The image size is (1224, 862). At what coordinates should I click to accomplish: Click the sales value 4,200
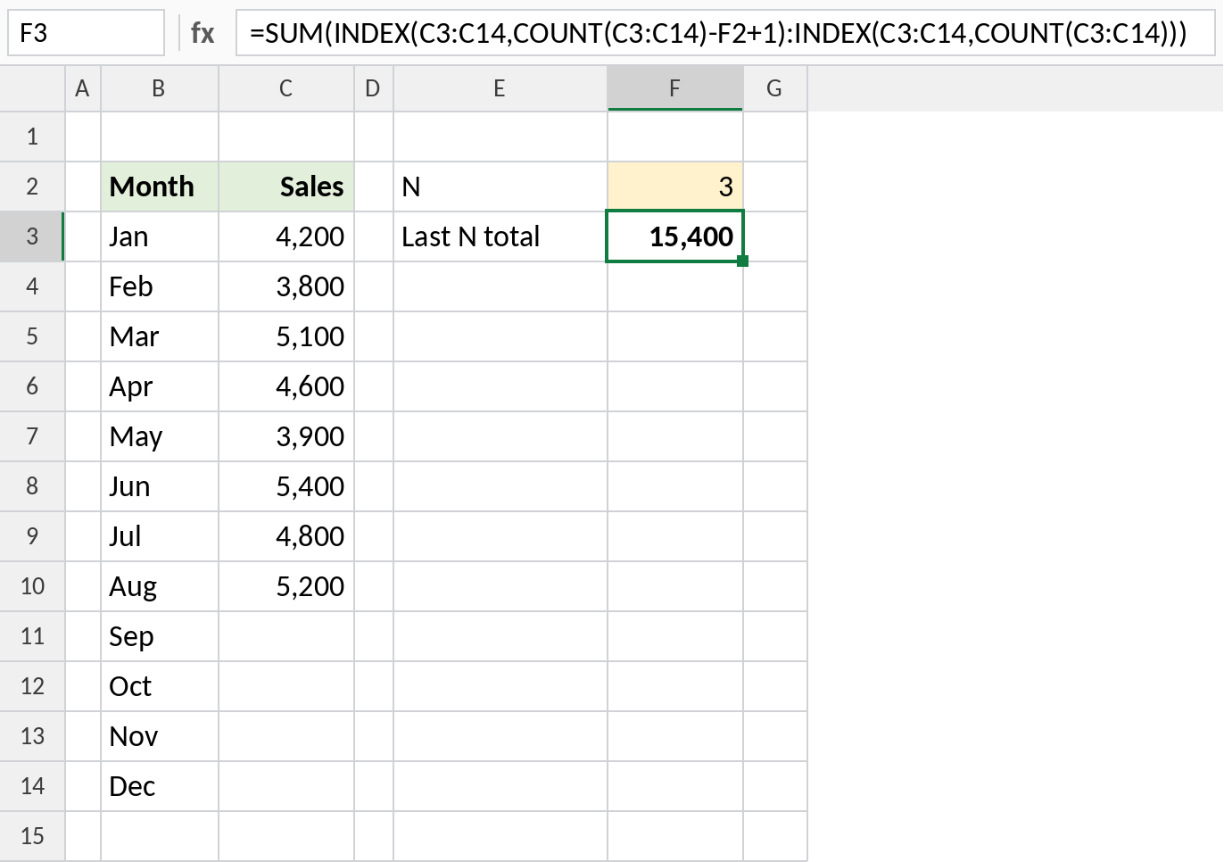click(x=286, y=236)
